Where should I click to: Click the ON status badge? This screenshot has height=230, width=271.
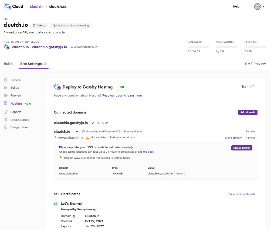click(x=122, y=87)
